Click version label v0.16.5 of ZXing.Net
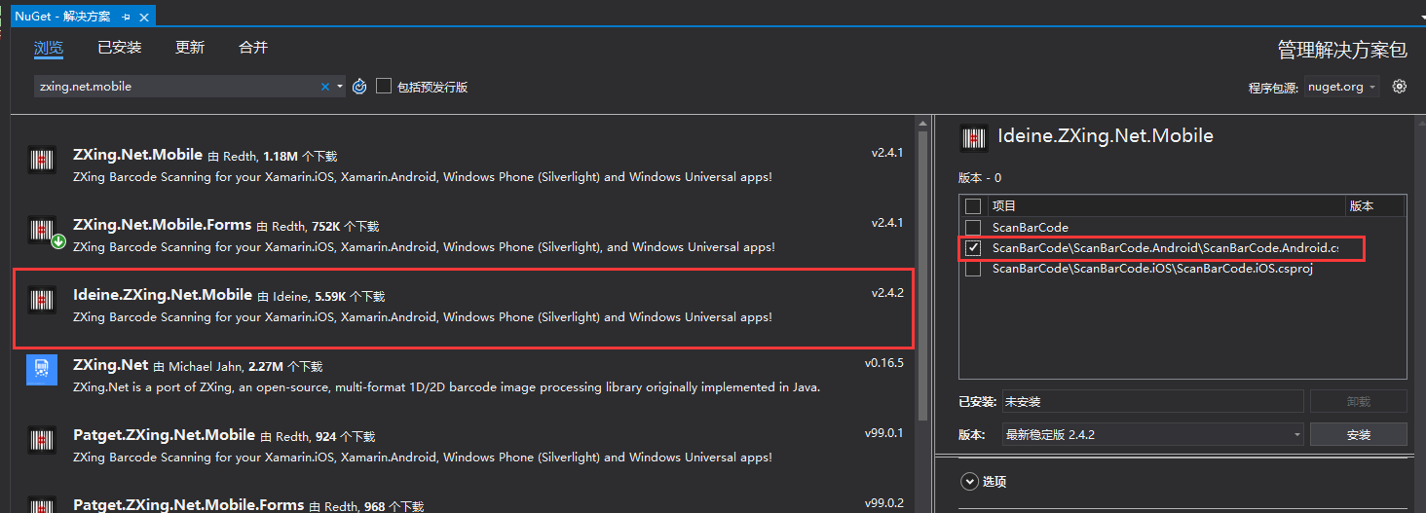 884,363
